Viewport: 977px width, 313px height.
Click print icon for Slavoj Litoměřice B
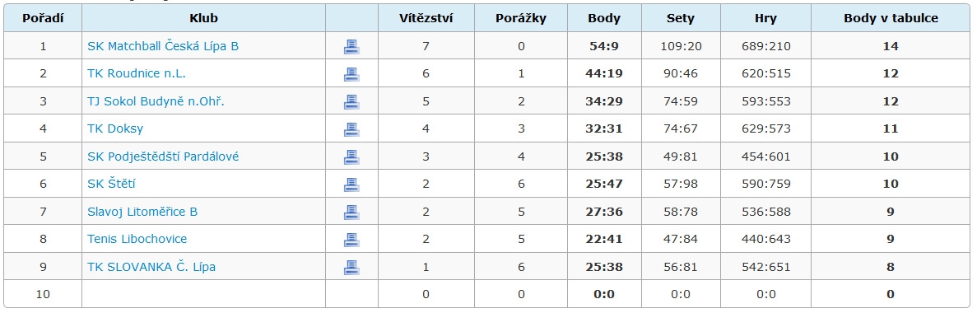point(351,212)
